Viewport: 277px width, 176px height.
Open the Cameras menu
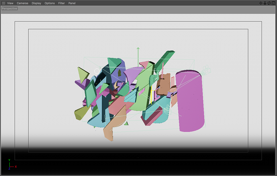(x=22, y=3)
